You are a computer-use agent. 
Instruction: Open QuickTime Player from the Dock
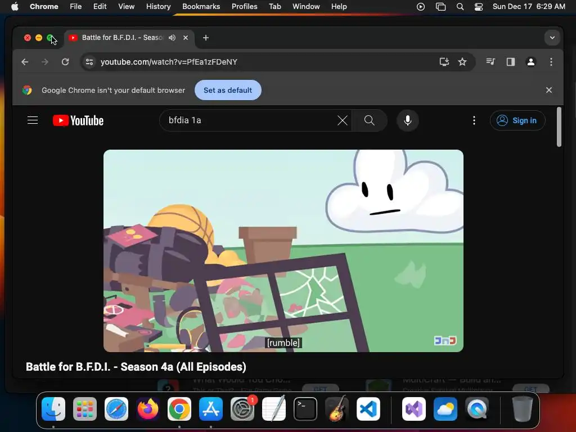pos(477,409)
